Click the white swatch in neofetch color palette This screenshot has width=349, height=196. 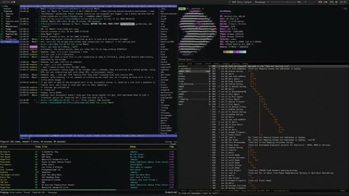245,52
